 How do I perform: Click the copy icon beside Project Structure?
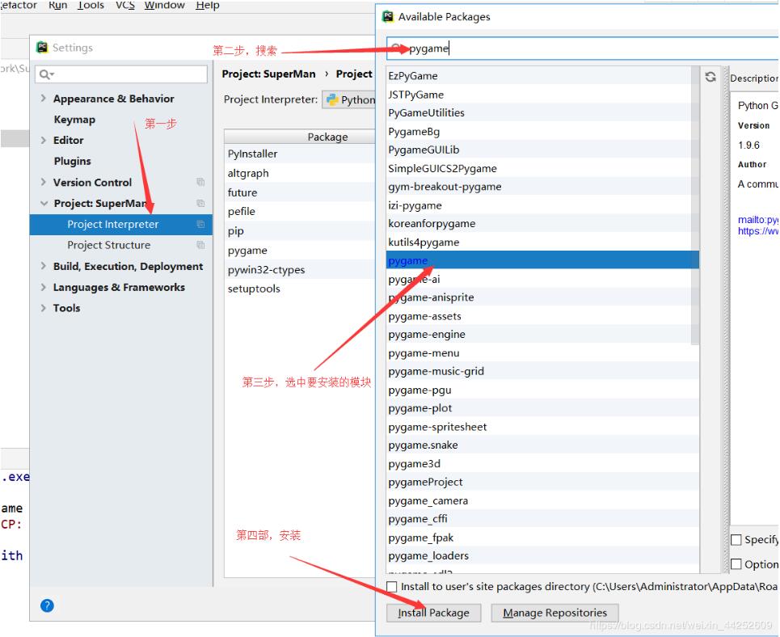(x=200, y=245)
